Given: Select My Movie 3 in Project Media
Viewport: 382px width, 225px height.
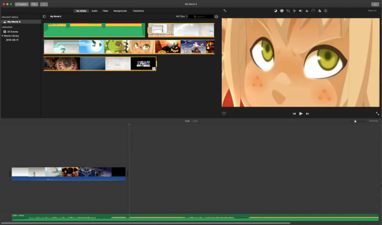Looking at the screenshot, I should pos(21,21).
